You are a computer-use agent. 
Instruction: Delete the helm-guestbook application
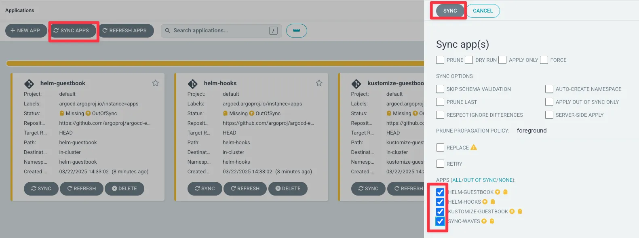[x=124, y=189]
